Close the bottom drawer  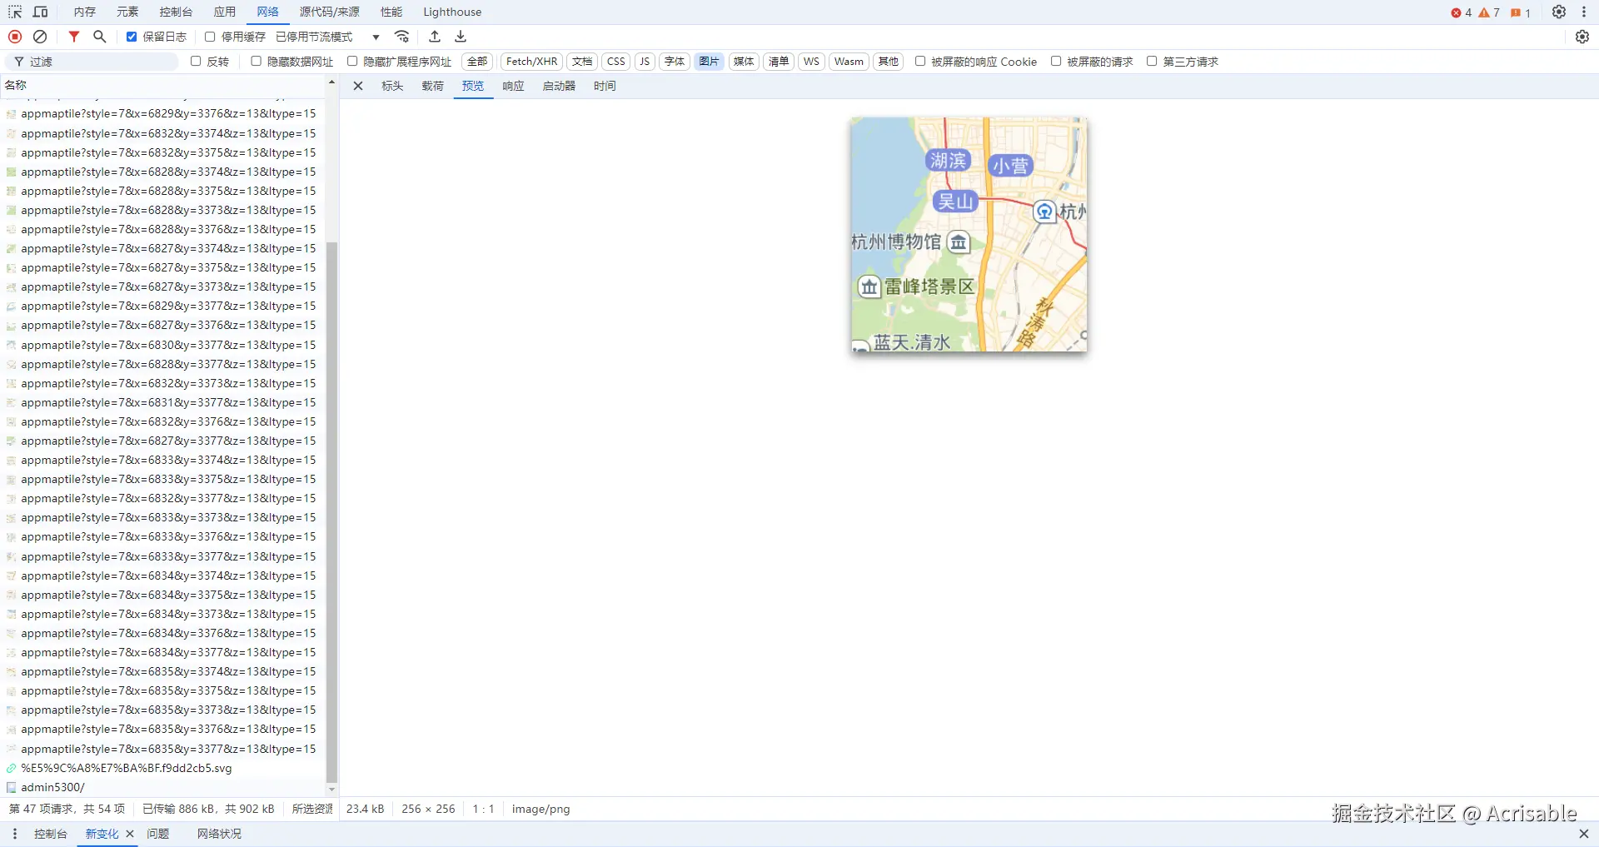[x=1583, y=834]
